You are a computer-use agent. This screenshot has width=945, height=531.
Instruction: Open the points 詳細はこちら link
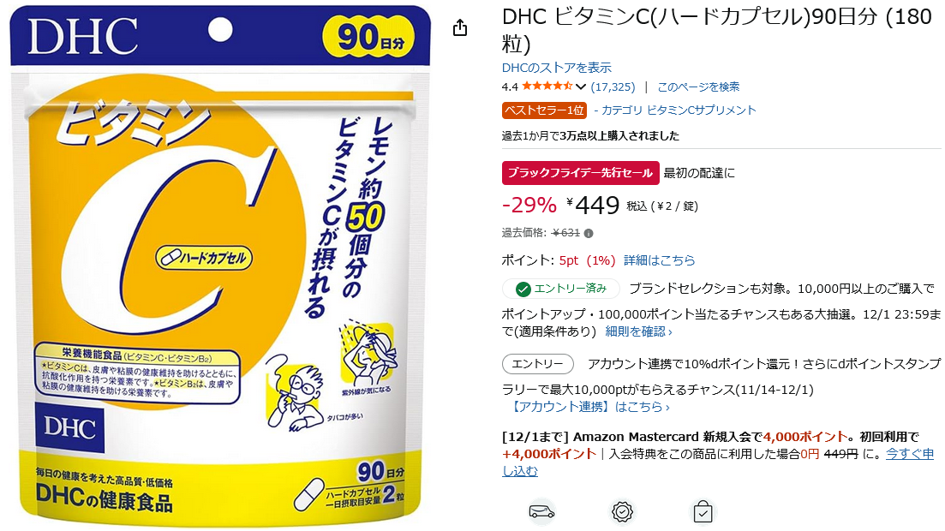tap(660, 260)
